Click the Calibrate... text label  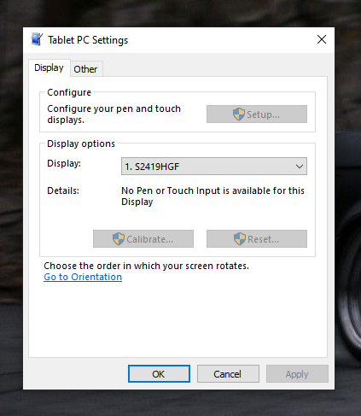coord(149,239)
